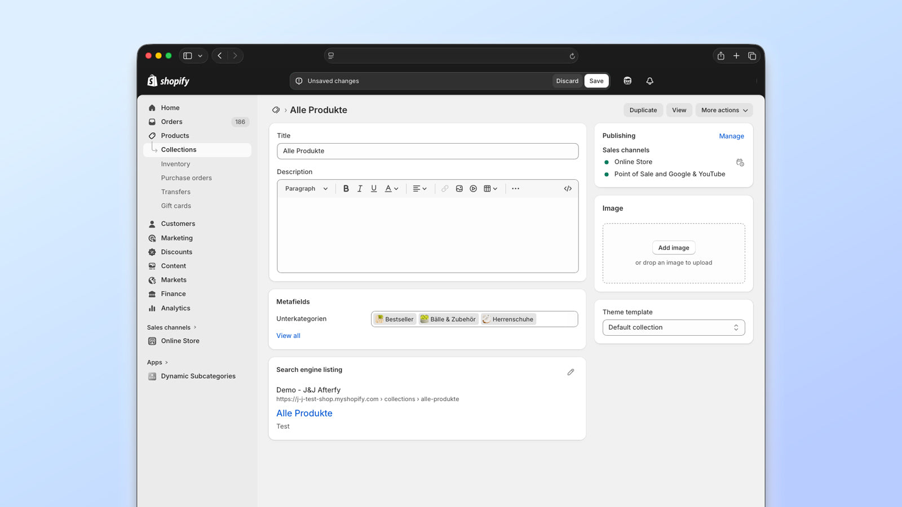Show more formatting options via the ellipsis
This screenshot has height=507, width=902.
(515, 188)
